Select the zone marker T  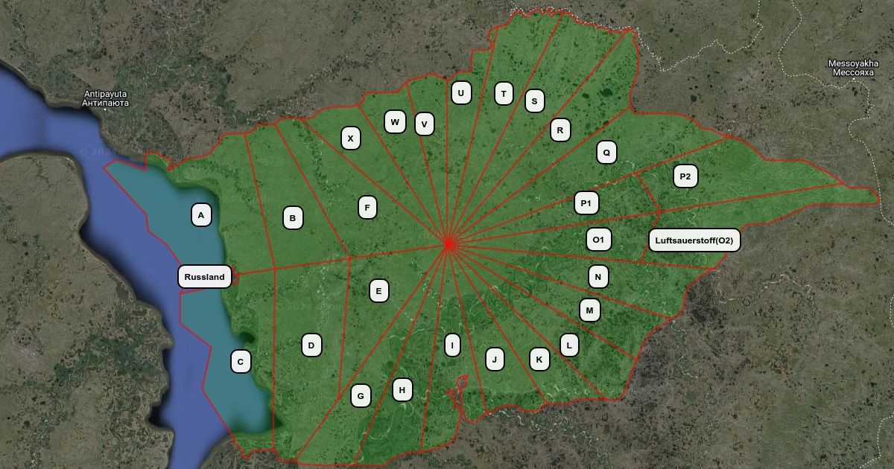504,93
